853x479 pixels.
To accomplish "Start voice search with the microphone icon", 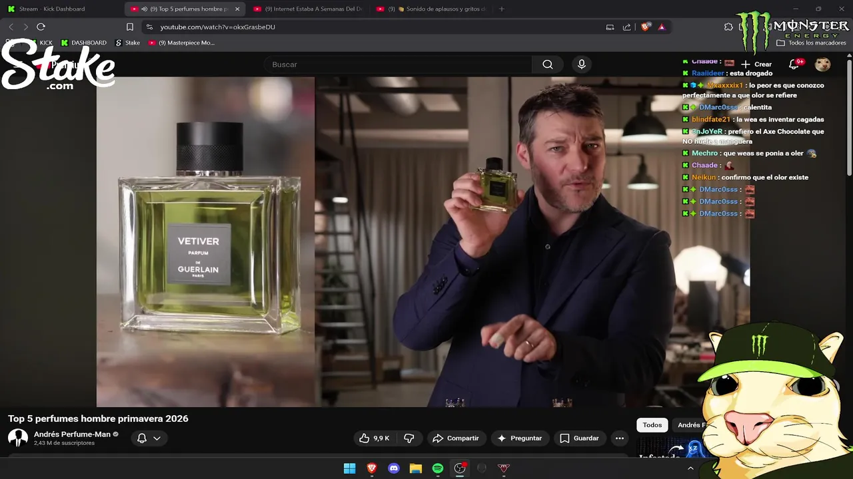I will (582, 65).
